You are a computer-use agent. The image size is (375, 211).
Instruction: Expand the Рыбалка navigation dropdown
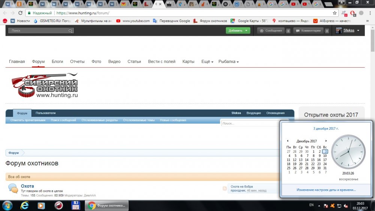coord(228,62)
